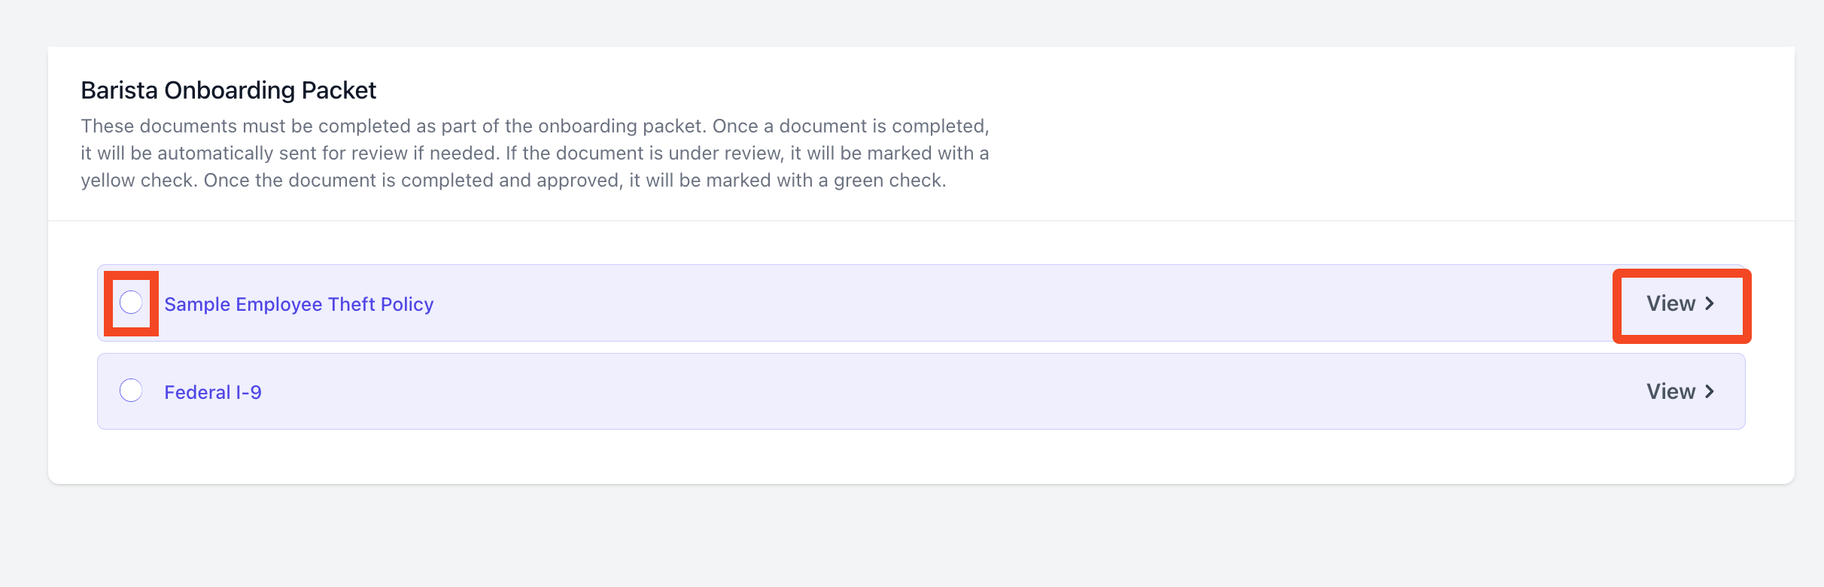Open the Federal I-9 document link
Screen dimensions: 1824x587
(x=213, y=392)
